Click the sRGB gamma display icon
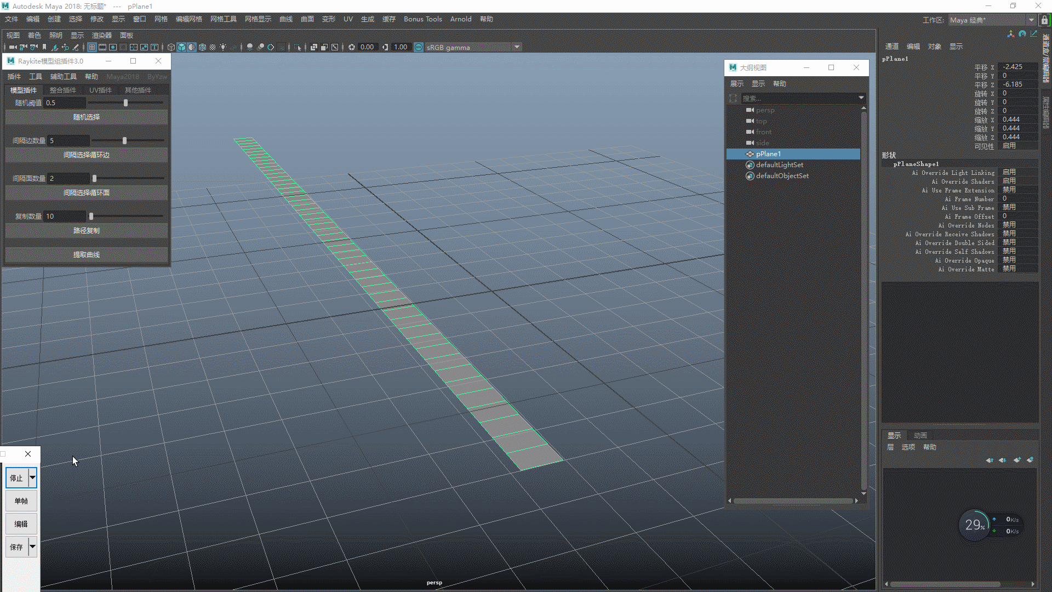 418,47
